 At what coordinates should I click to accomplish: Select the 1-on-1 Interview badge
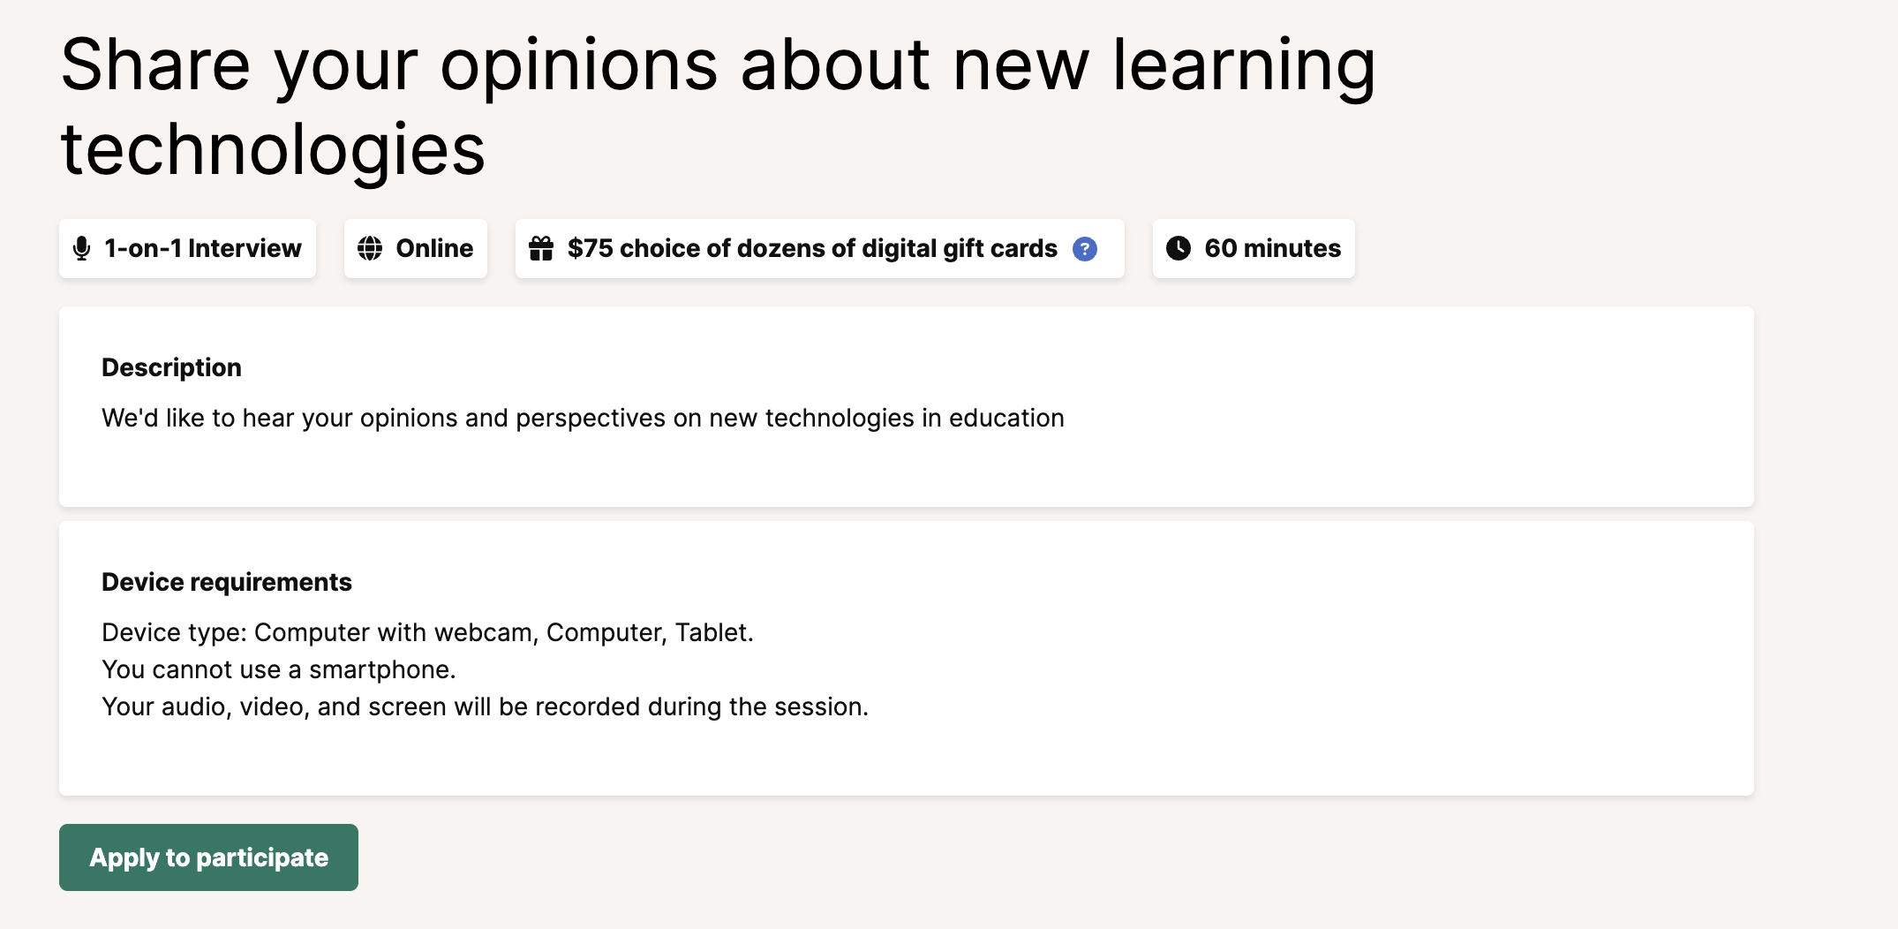point(187,248)
